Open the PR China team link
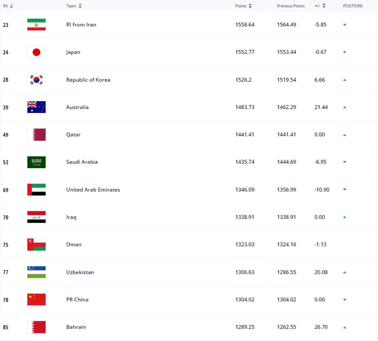This screenshot has height=341, width=378. [x=77, y=299]
